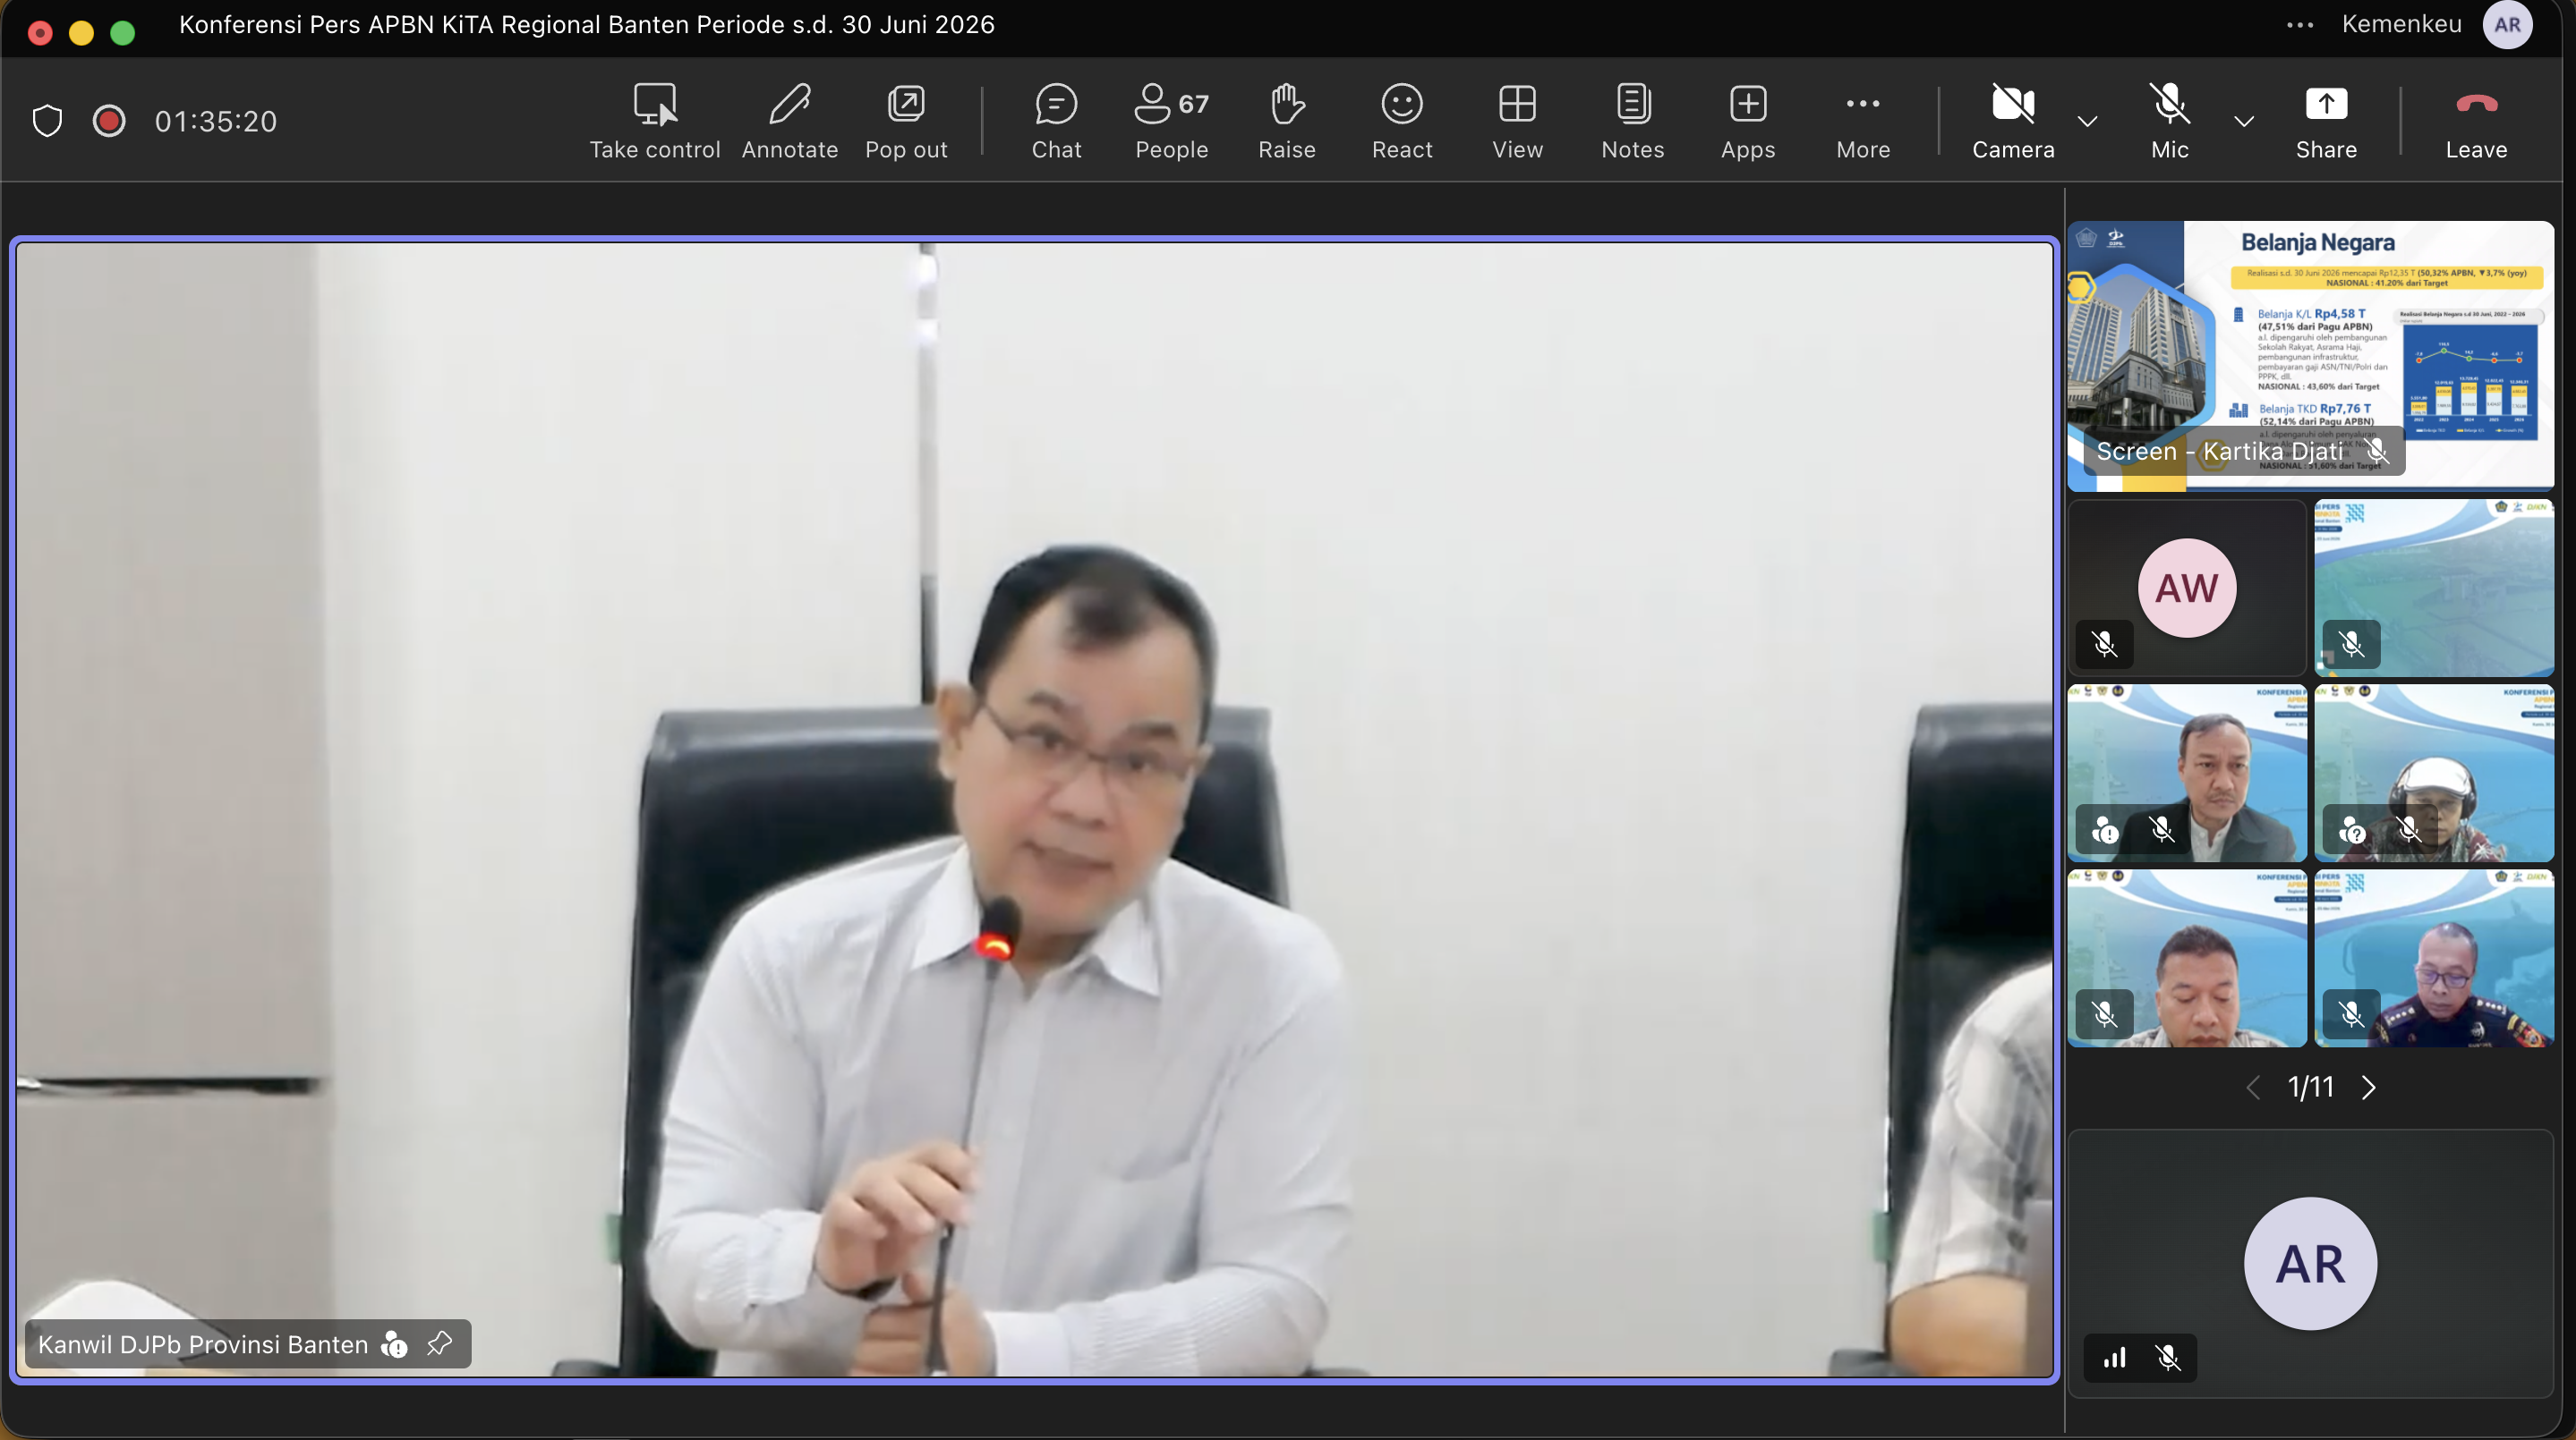Click the muted mic icon on self tile

coord(2167,1357)
